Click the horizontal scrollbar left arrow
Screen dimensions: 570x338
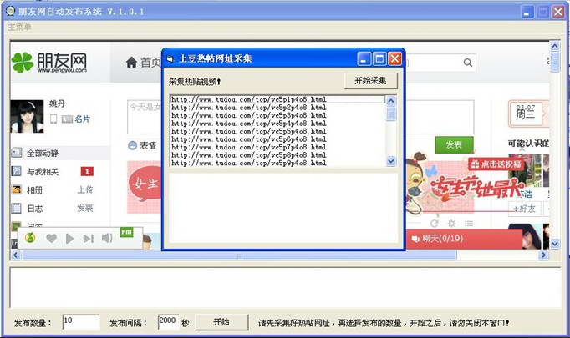[16, 255]
